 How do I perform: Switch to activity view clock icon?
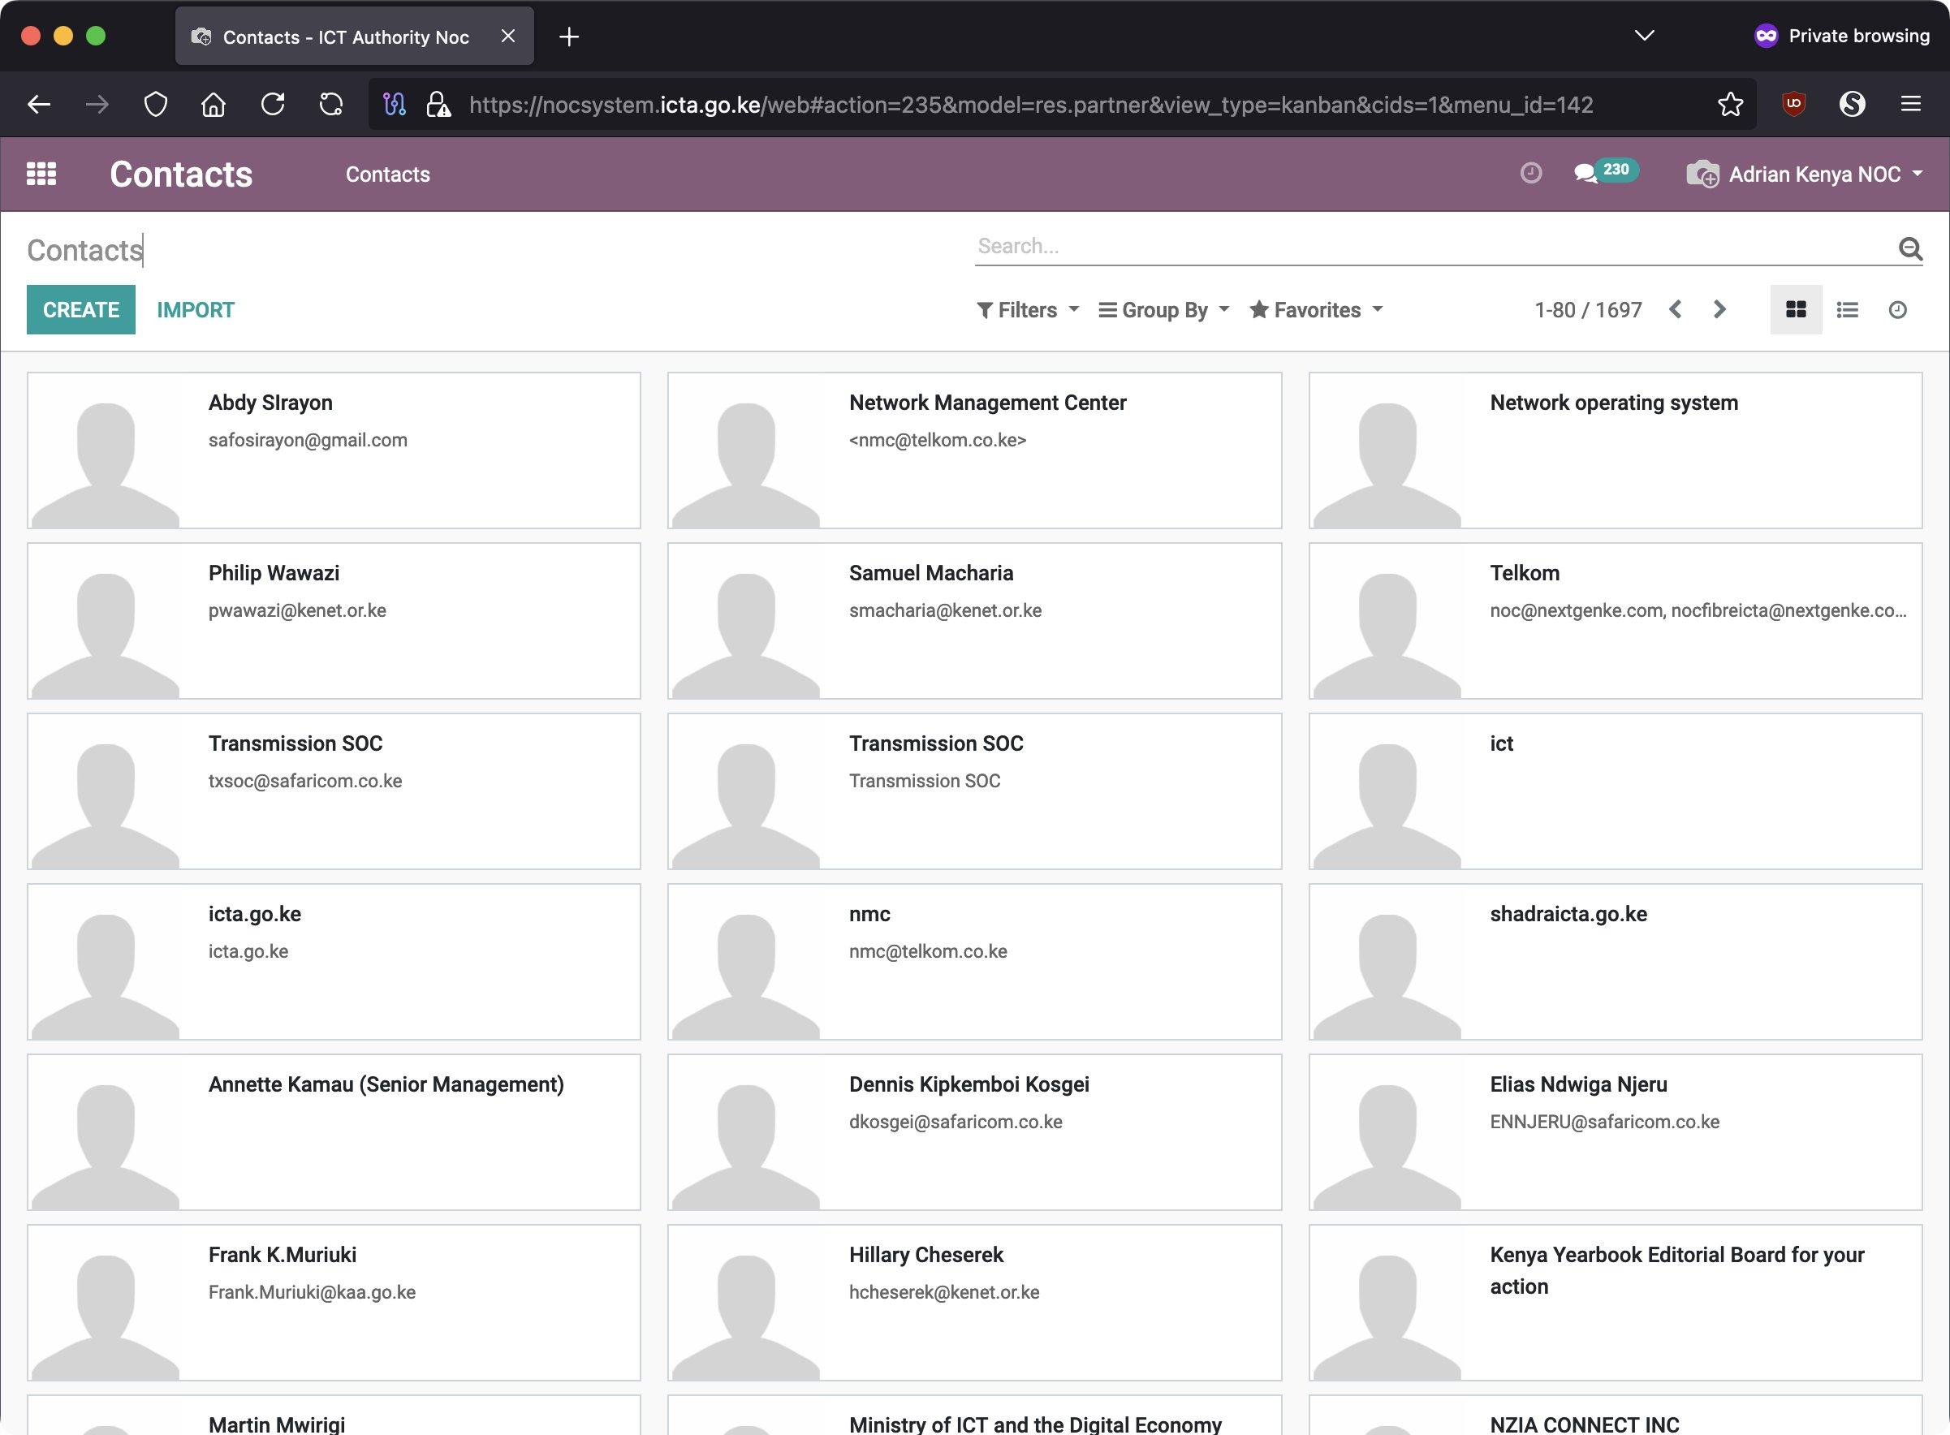[x=1897, y=310]
